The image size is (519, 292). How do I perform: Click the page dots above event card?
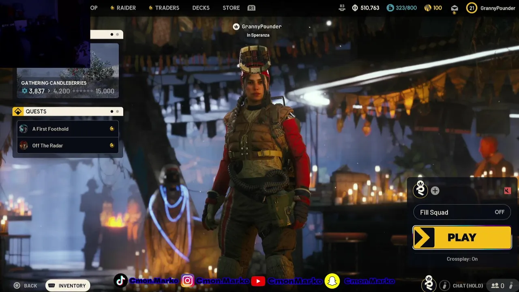tap(114, 34)
